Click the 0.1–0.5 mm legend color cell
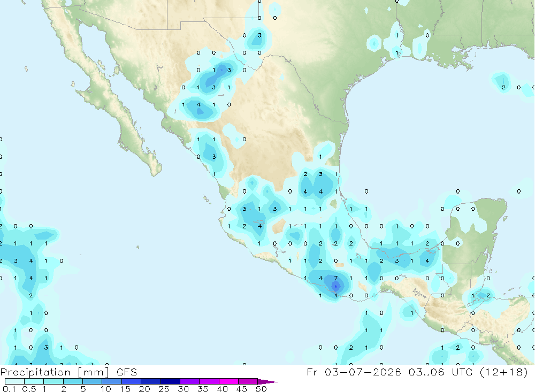Image resolution: width=535 pixels, height=392 pixels. coord(14,381)
